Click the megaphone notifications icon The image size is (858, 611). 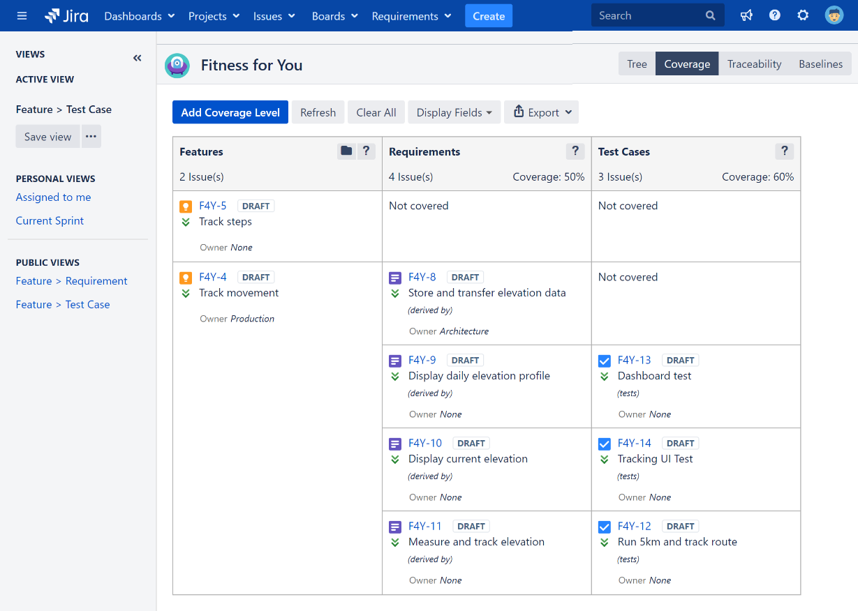746,15
